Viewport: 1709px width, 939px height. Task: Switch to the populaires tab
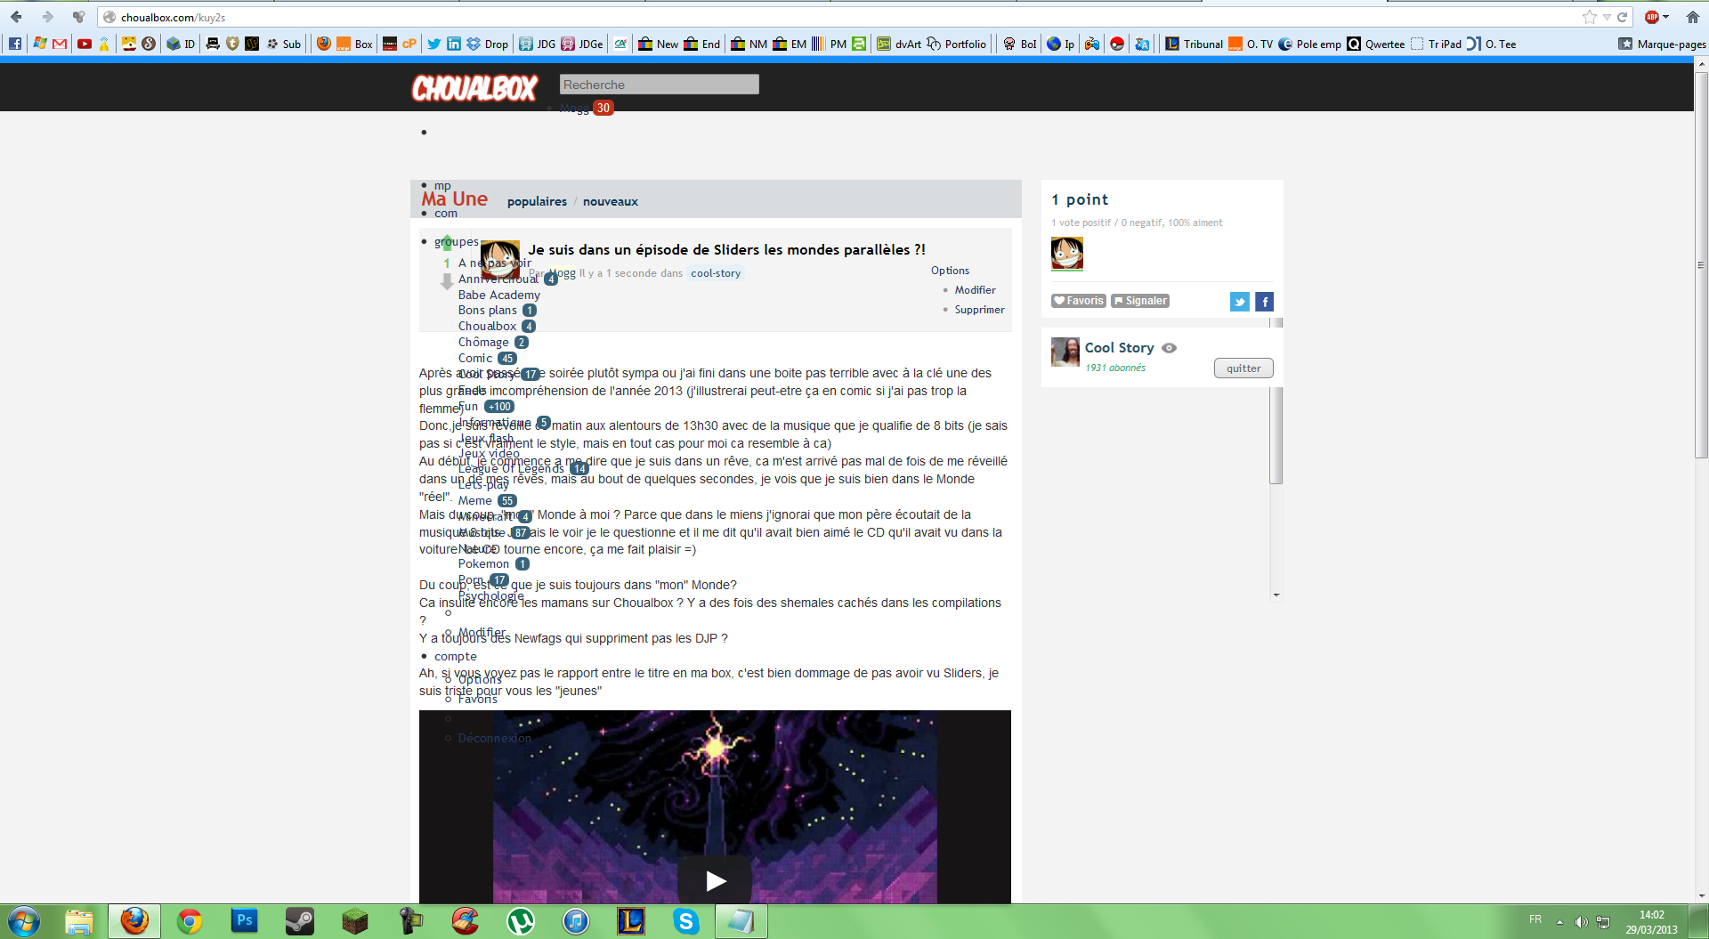click(537, 202)
